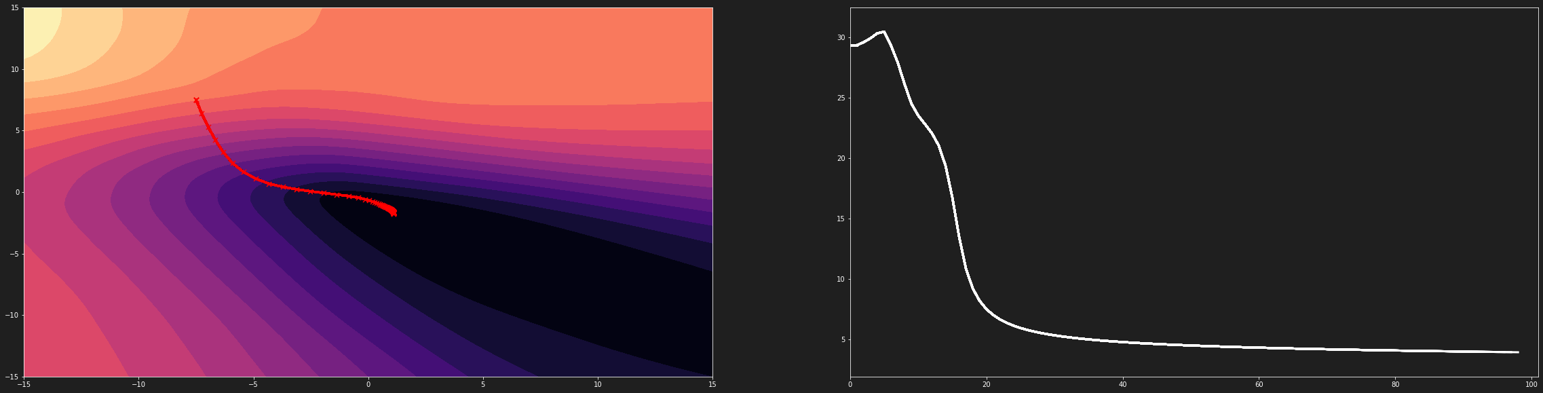1543x393 pixels.
Task: Click the loss plot's y-axis tick label 15
Action: [x=841, y=219]
